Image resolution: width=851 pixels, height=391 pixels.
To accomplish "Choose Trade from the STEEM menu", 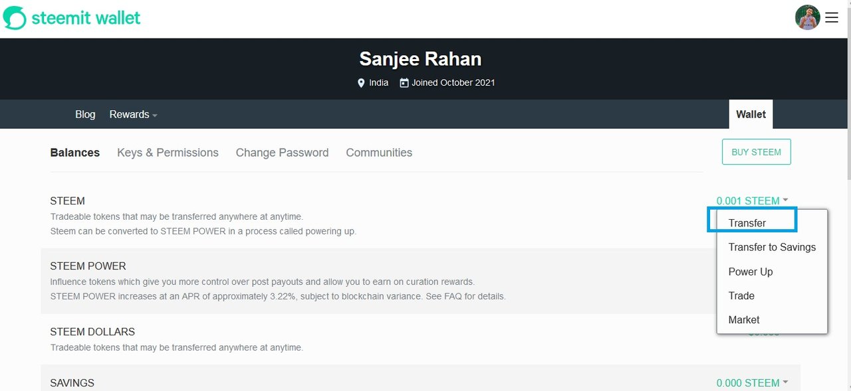I will click(x=741, y=295).
